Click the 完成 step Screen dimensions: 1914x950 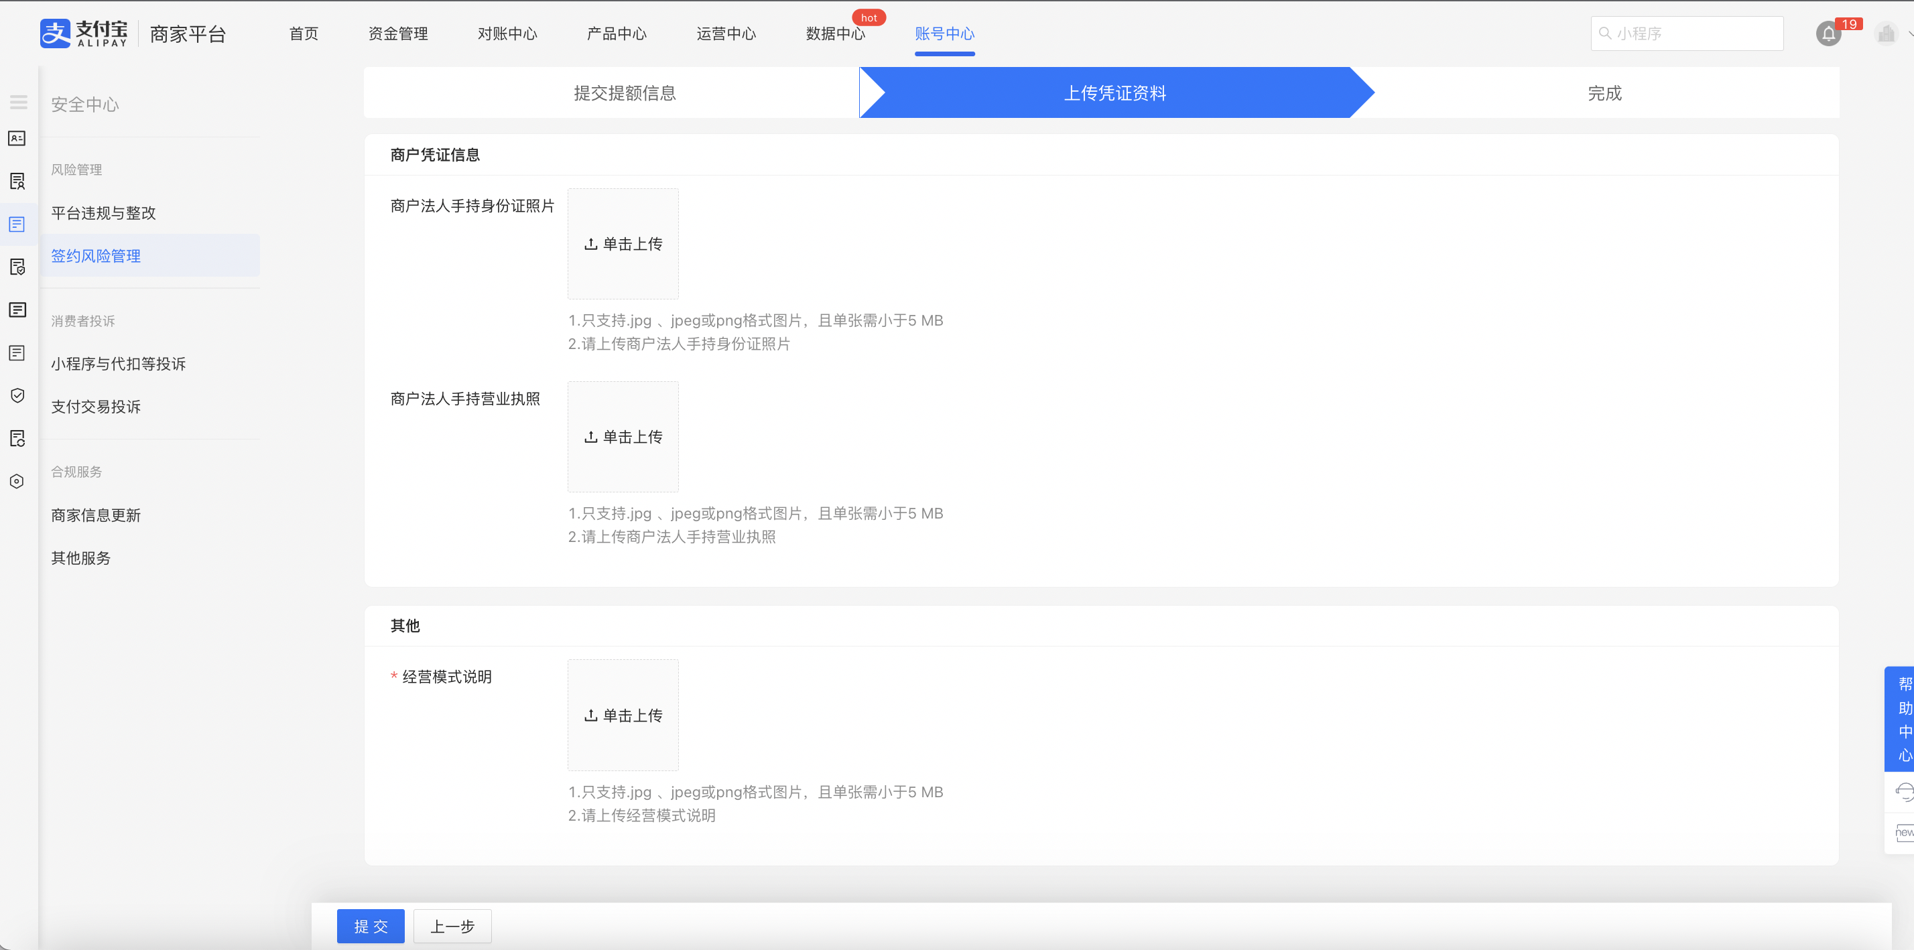click(x=1604, y=93)
